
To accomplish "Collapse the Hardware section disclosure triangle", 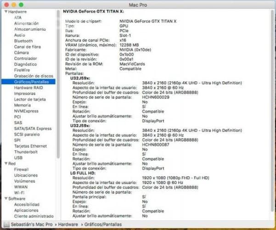I will coord(5,11).
